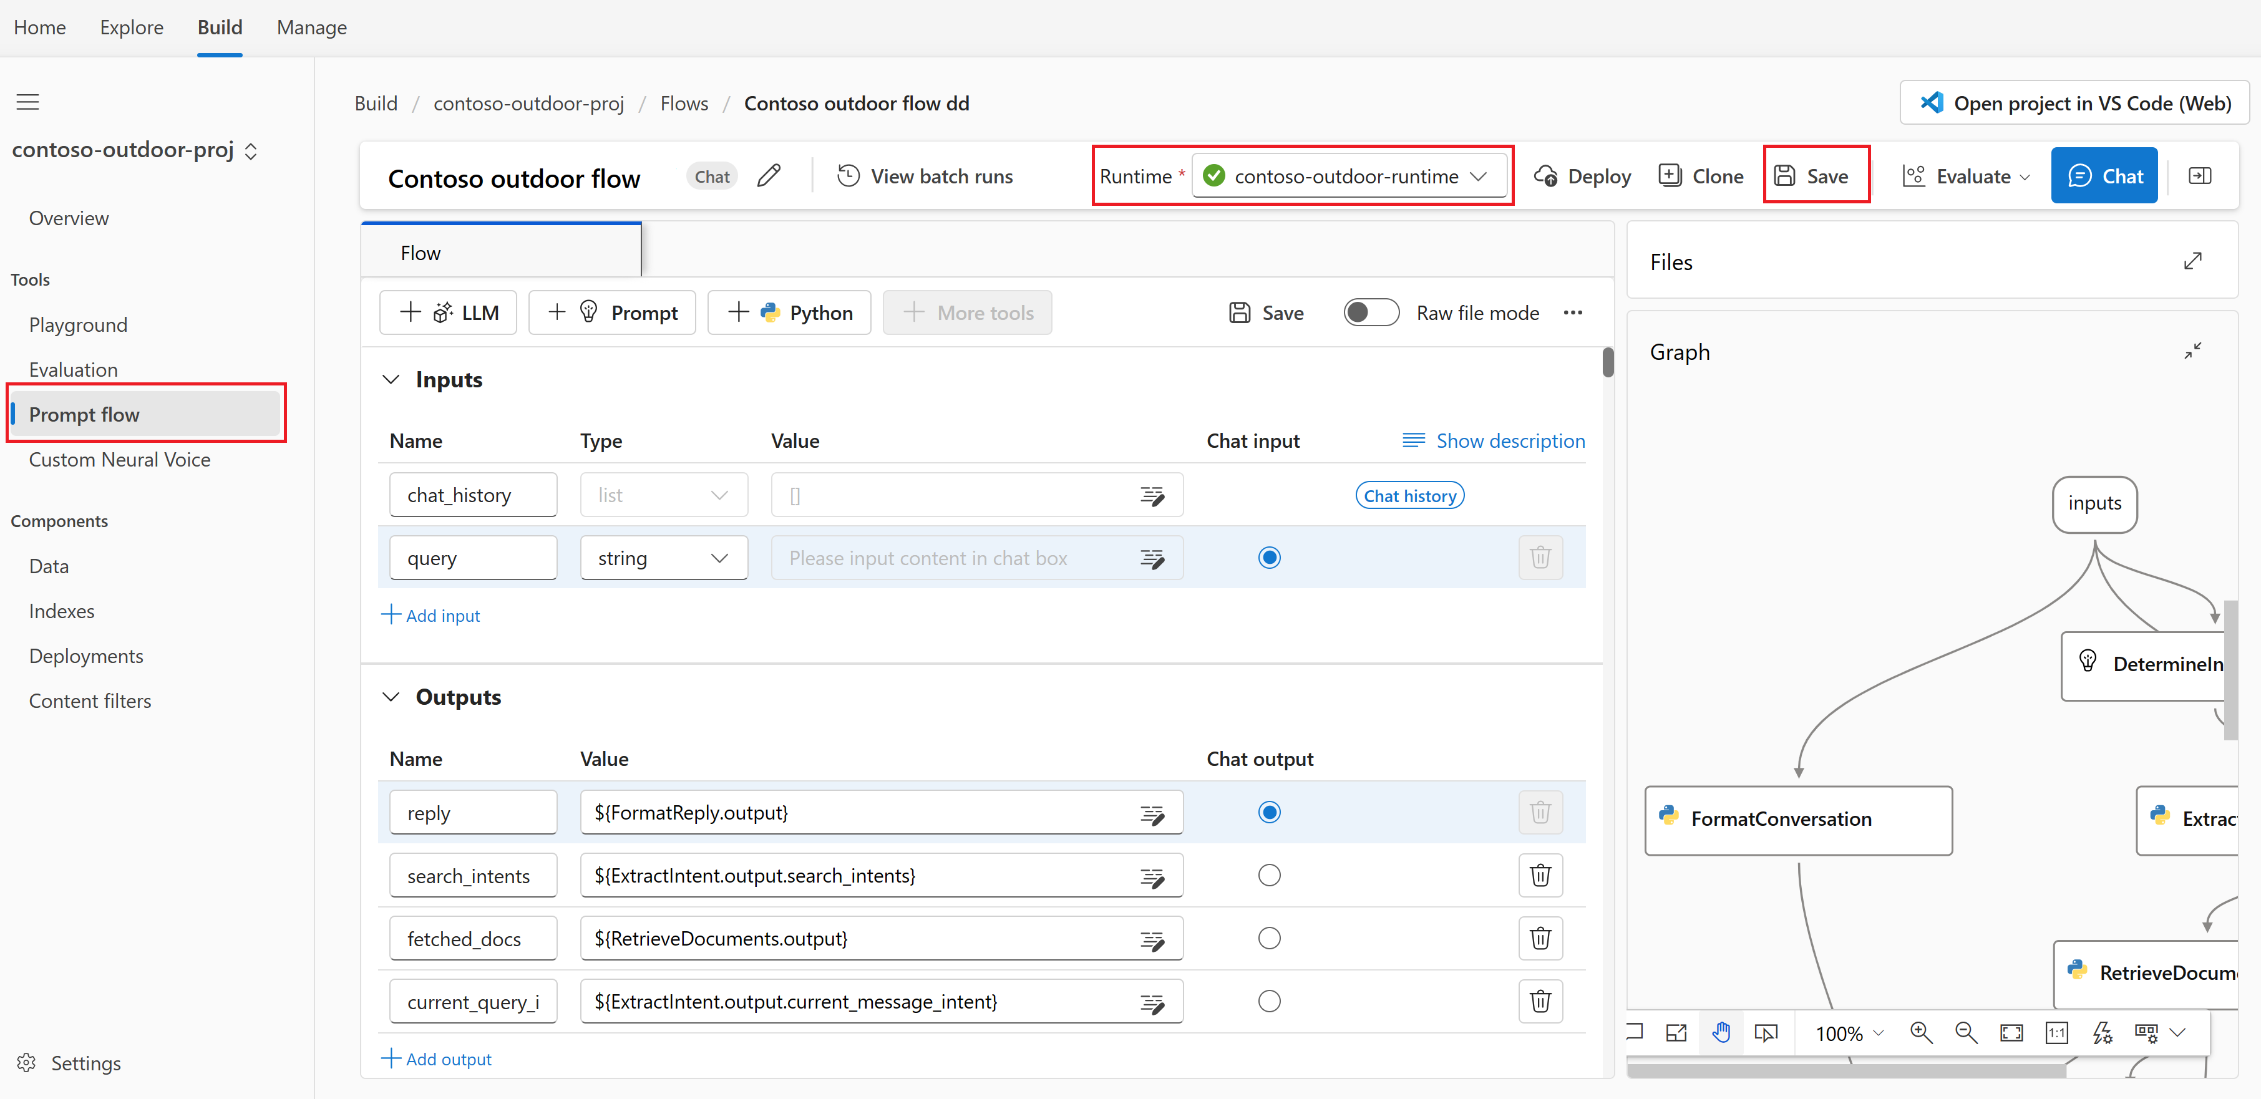2261x1099 pixels.
Task: Click the View batch runs history icon
Action: (x=848, y=175)
